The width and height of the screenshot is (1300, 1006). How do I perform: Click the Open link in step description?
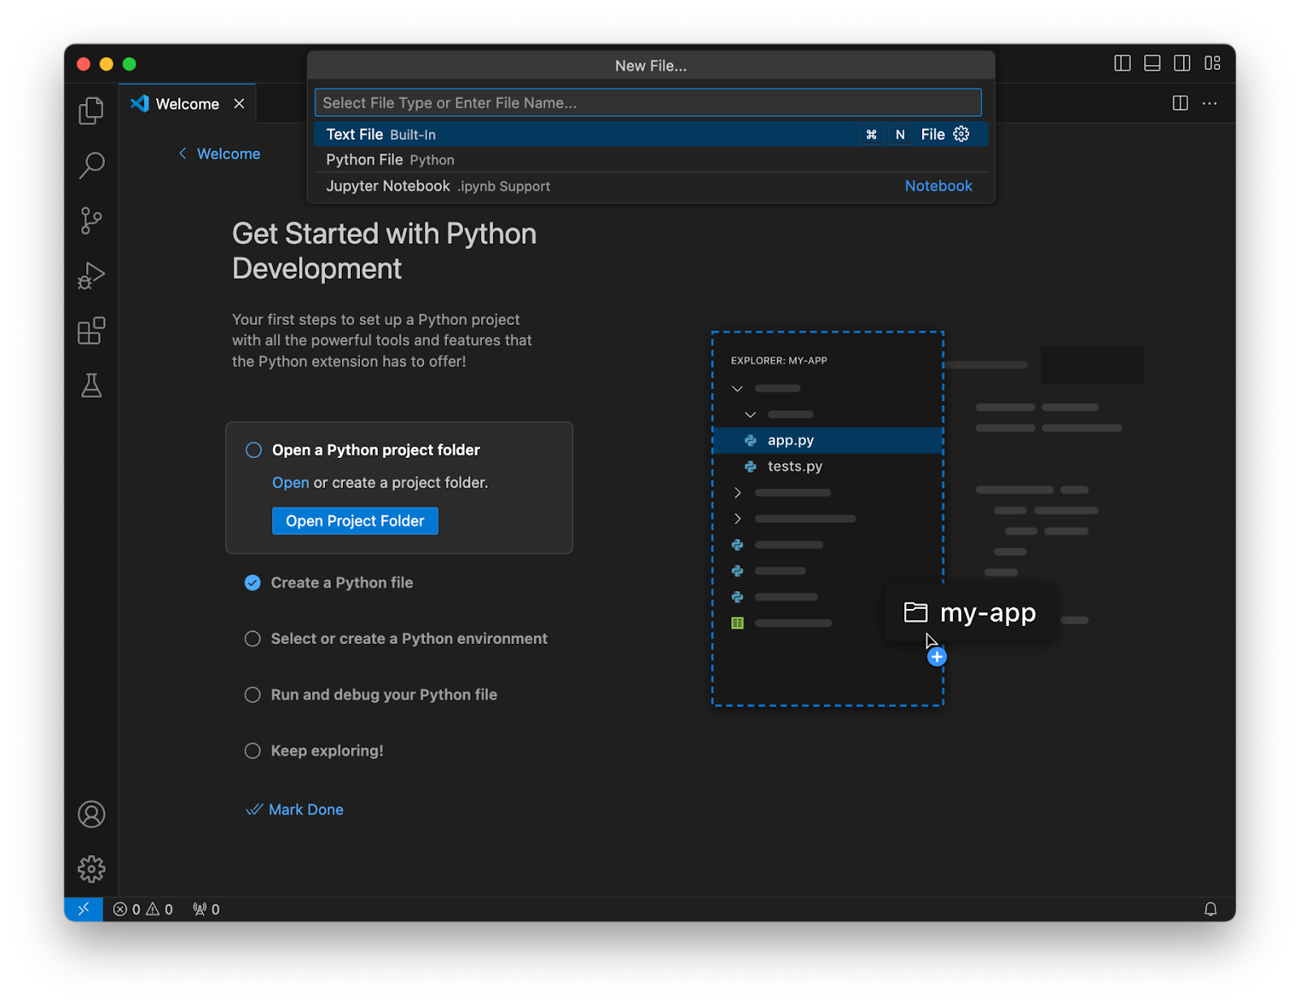click(x=290, y=482)
